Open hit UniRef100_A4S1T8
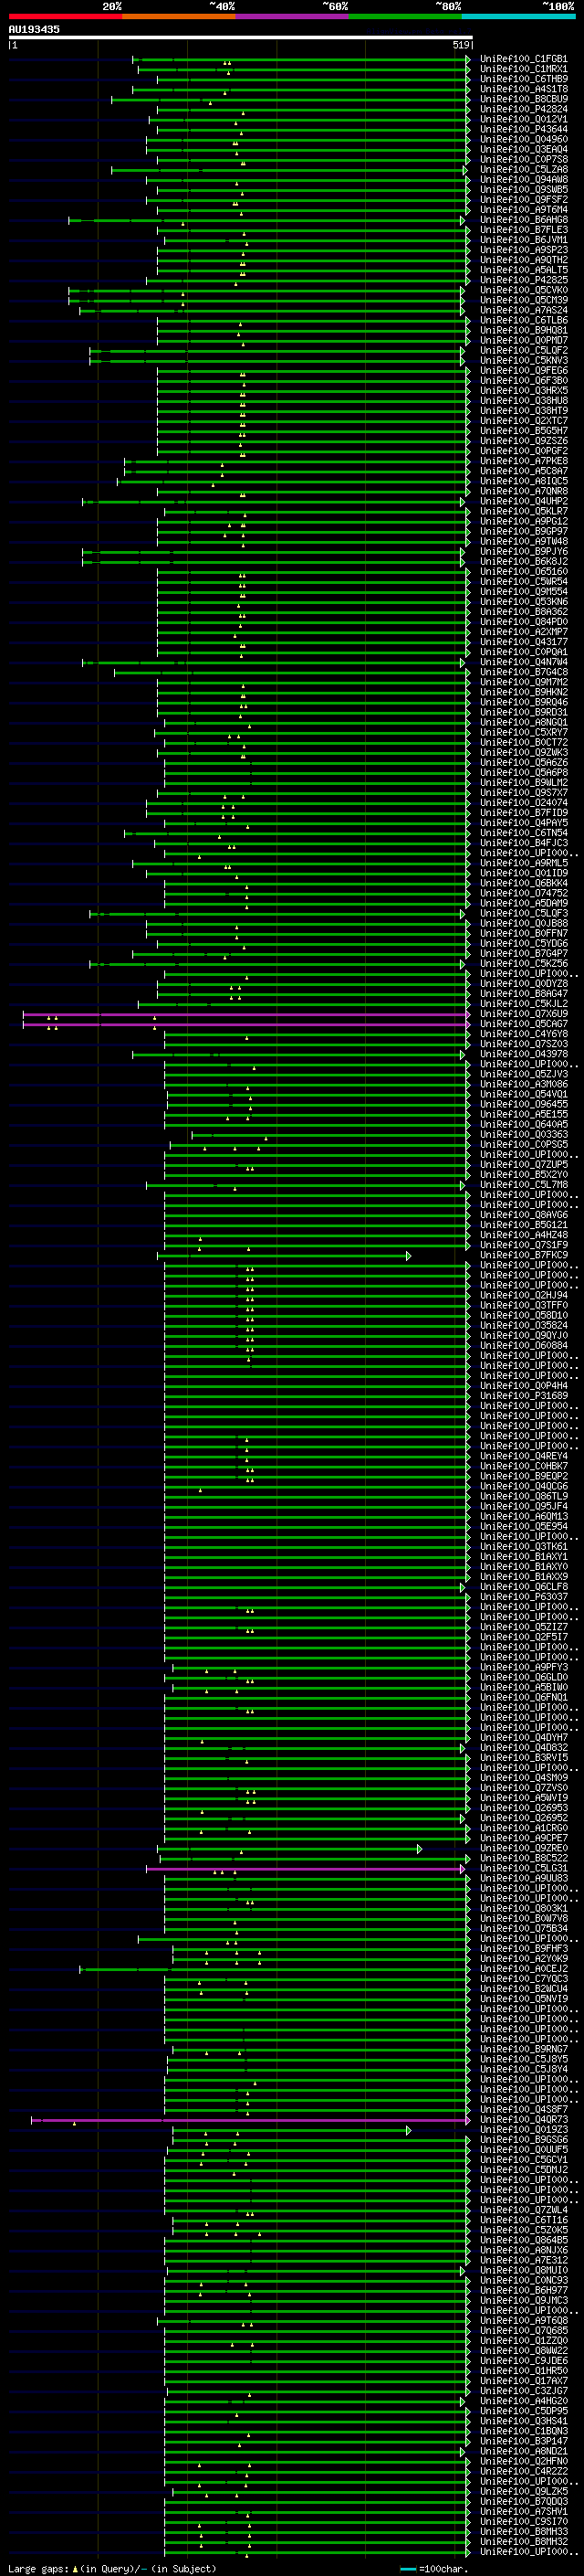This screenshot has width=584, height=2576. point(524,89)
